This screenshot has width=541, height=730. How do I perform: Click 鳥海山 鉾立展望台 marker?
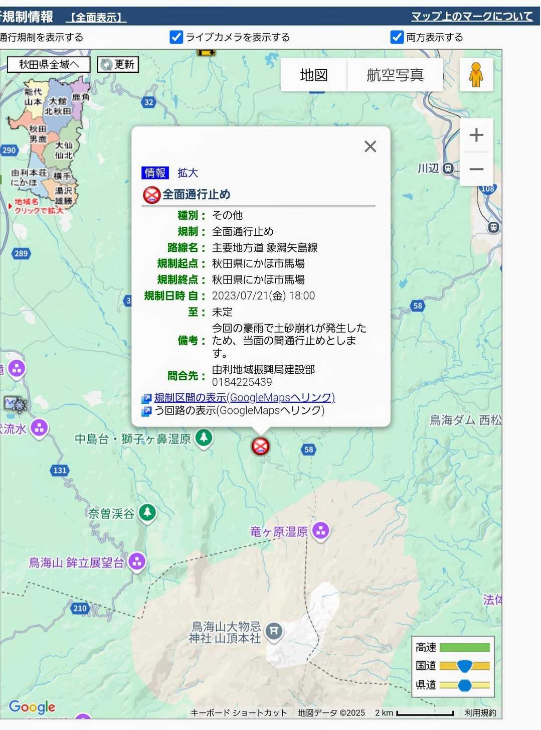(136, 562)
